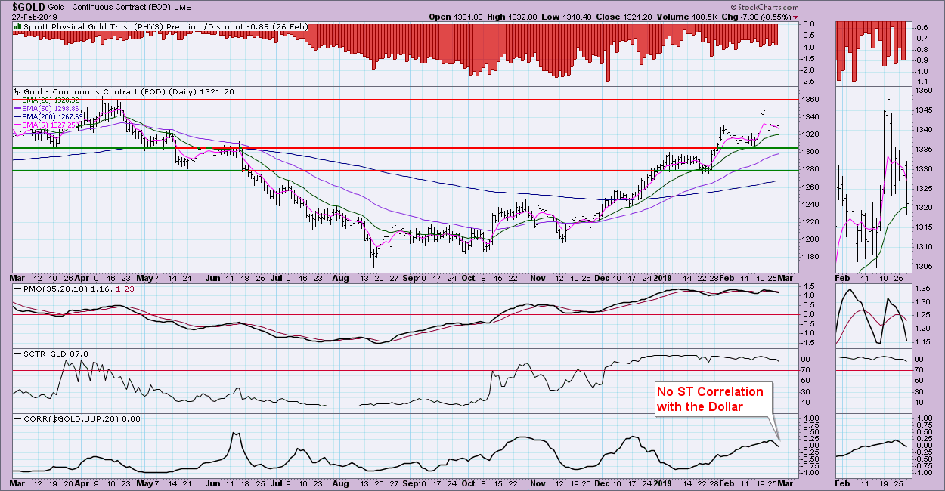
Task: Click the 1330 label on the zoomed panel axis
Action: (924, 168)
